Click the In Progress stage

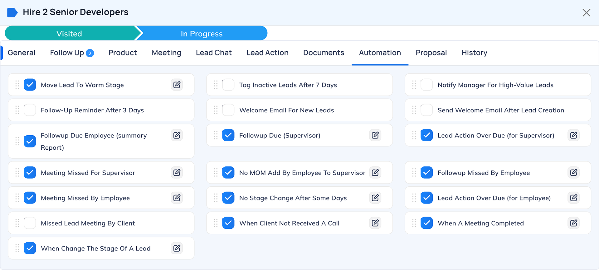[202, 33]
